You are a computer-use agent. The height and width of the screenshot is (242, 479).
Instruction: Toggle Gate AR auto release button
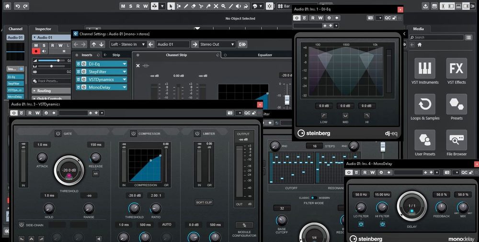click(x=96, y=174)
